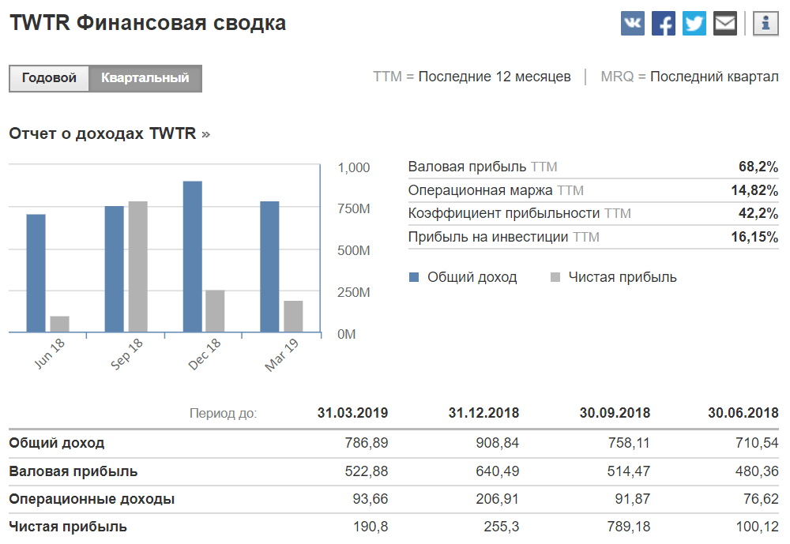
Task: Click the Mar 19 gray net profit bar
Action: click(x=293, y=316)
